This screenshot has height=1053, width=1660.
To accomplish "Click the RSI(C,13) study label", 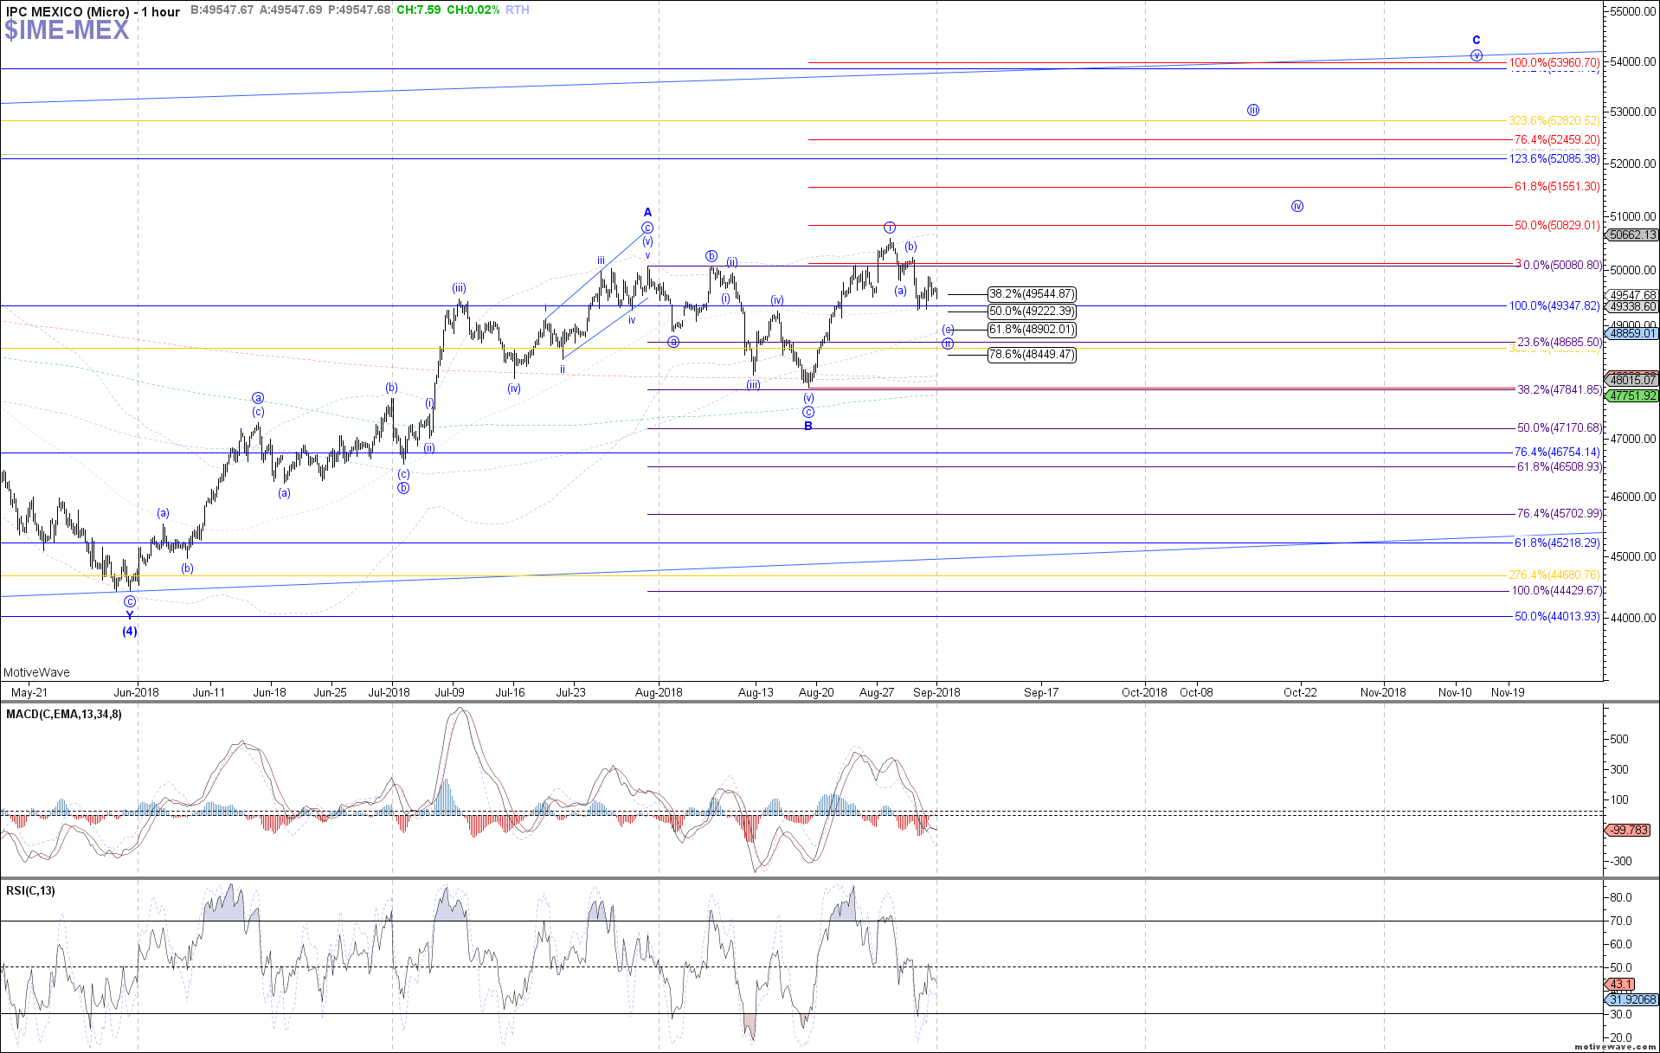I will (x=30, y=890).
